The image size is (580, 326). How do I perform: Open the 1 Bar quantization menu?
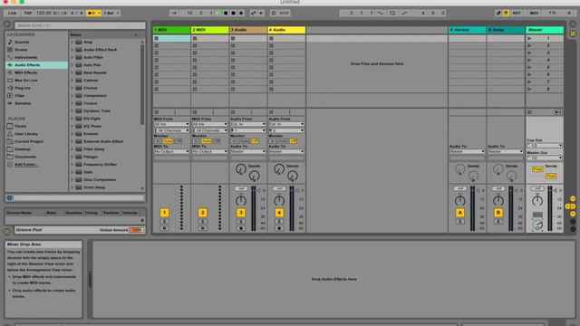click(x=111, y=13)
